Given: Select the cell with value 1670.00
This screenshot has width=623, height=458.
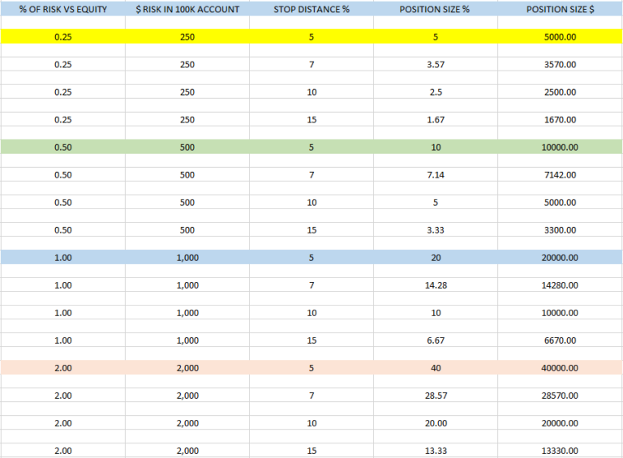Looking at the screenshot, I should coord(560,119).
